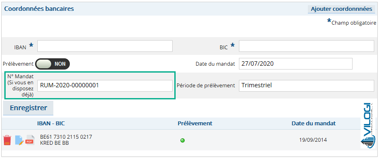Click the Vilogi logo
379x159 pixels.
368,126
